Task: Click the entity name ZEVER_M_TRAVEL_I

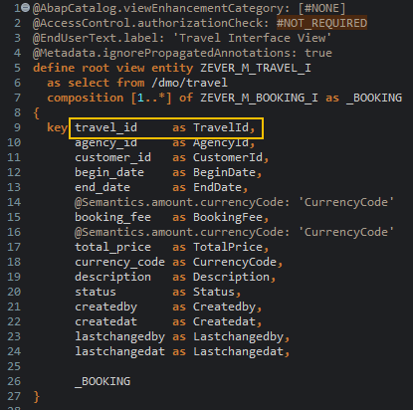Action: tap(256, 68)
